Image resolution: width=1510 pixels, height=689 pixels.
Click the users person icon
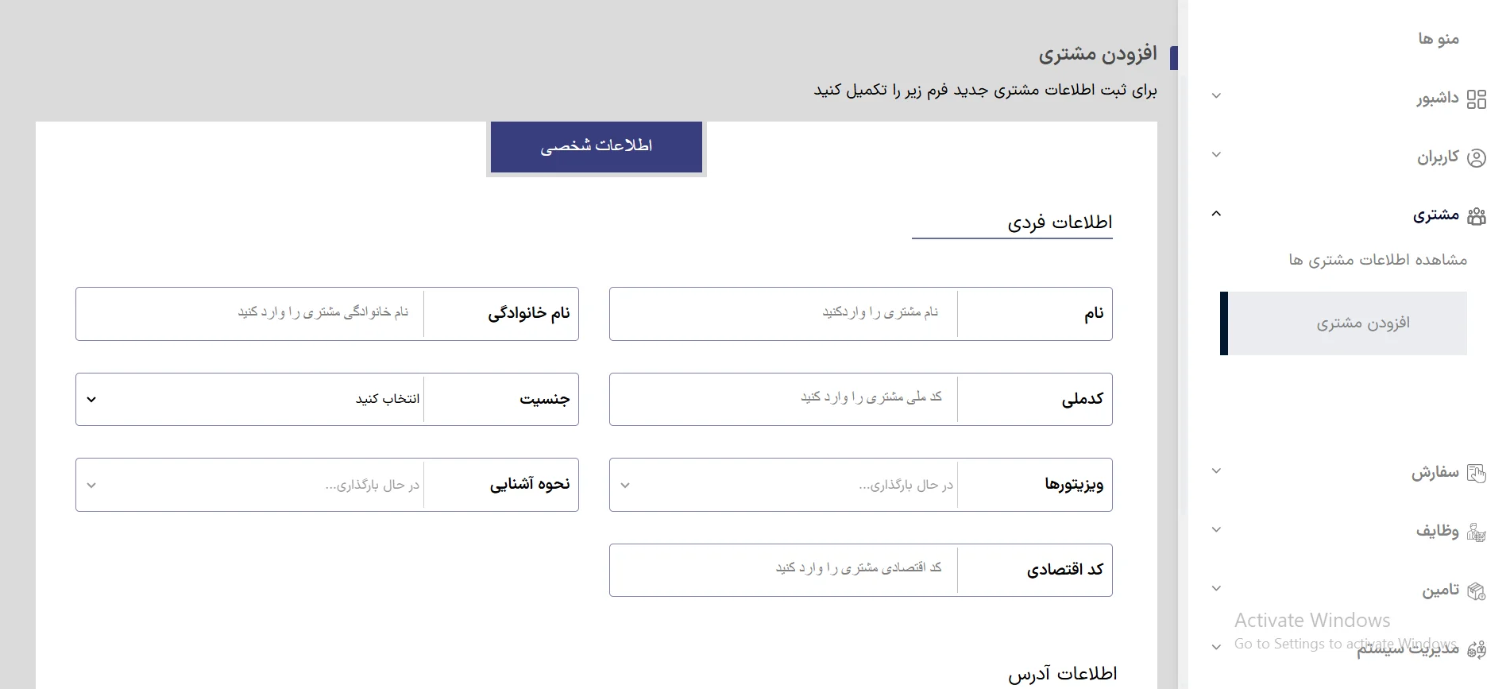1476,157
